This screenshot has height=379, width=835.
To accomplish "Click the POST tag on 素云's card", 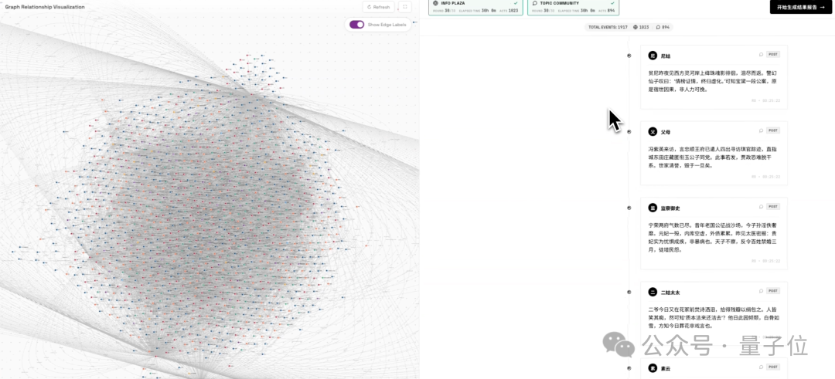I will [773, 367].
